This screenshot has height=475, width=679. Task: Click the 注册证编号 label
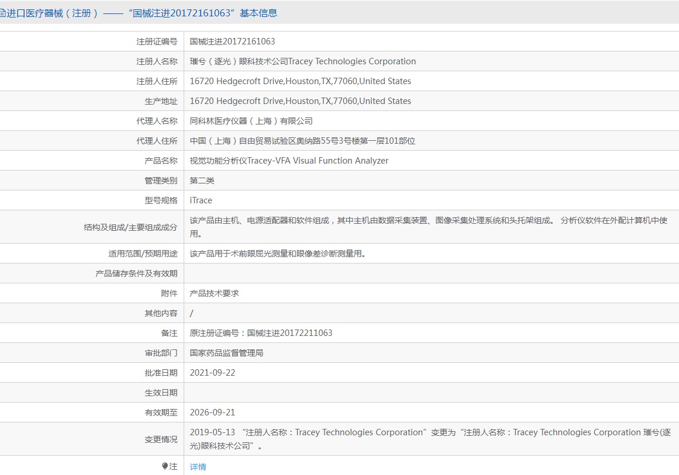pos(157,41)
